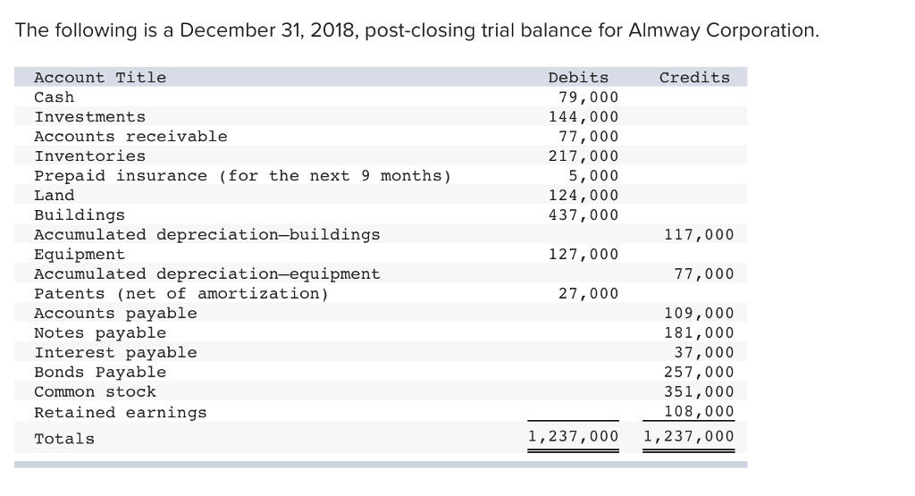Click the debit total 1,237,000
The height and width of the screenshot is (496, 915).
[x=573, y=436]
